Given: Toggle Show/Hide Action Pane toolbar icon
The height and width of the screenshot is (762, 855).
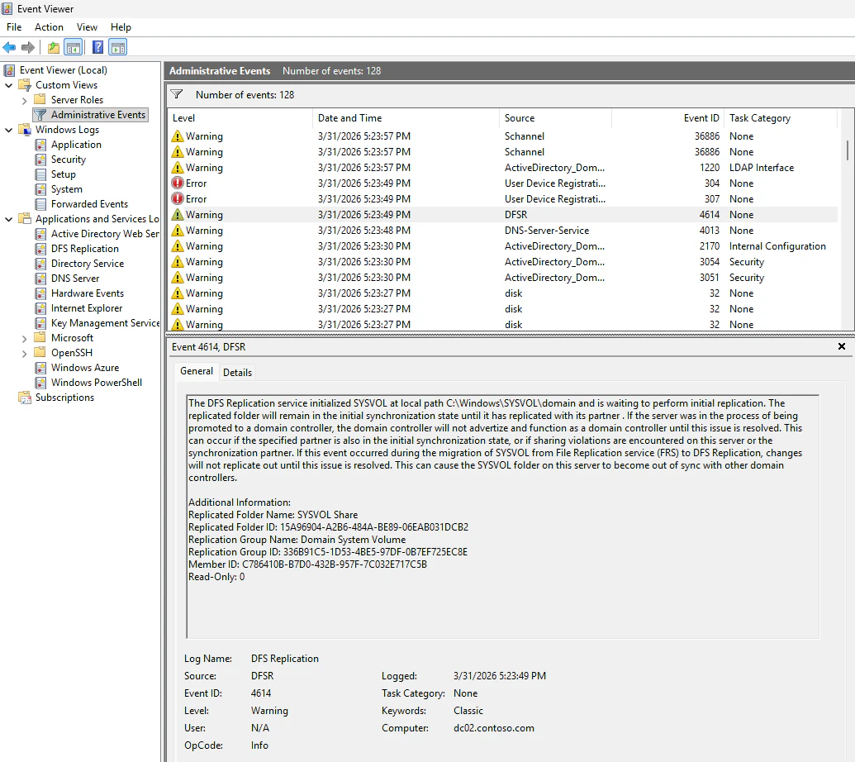Looking at the screenshot, I should point(118,47).
